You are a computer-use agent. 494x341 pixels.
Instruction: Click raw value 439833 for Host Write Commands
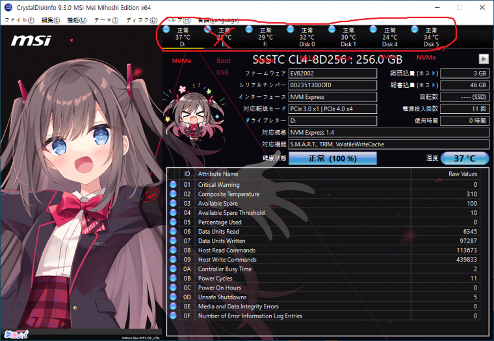click(x=467, y=259)
